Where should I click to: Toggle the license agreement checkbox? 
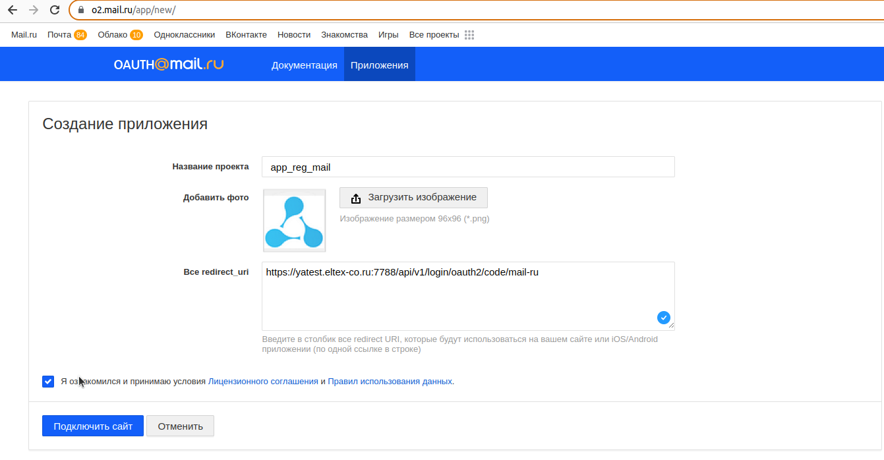point(48,381)
